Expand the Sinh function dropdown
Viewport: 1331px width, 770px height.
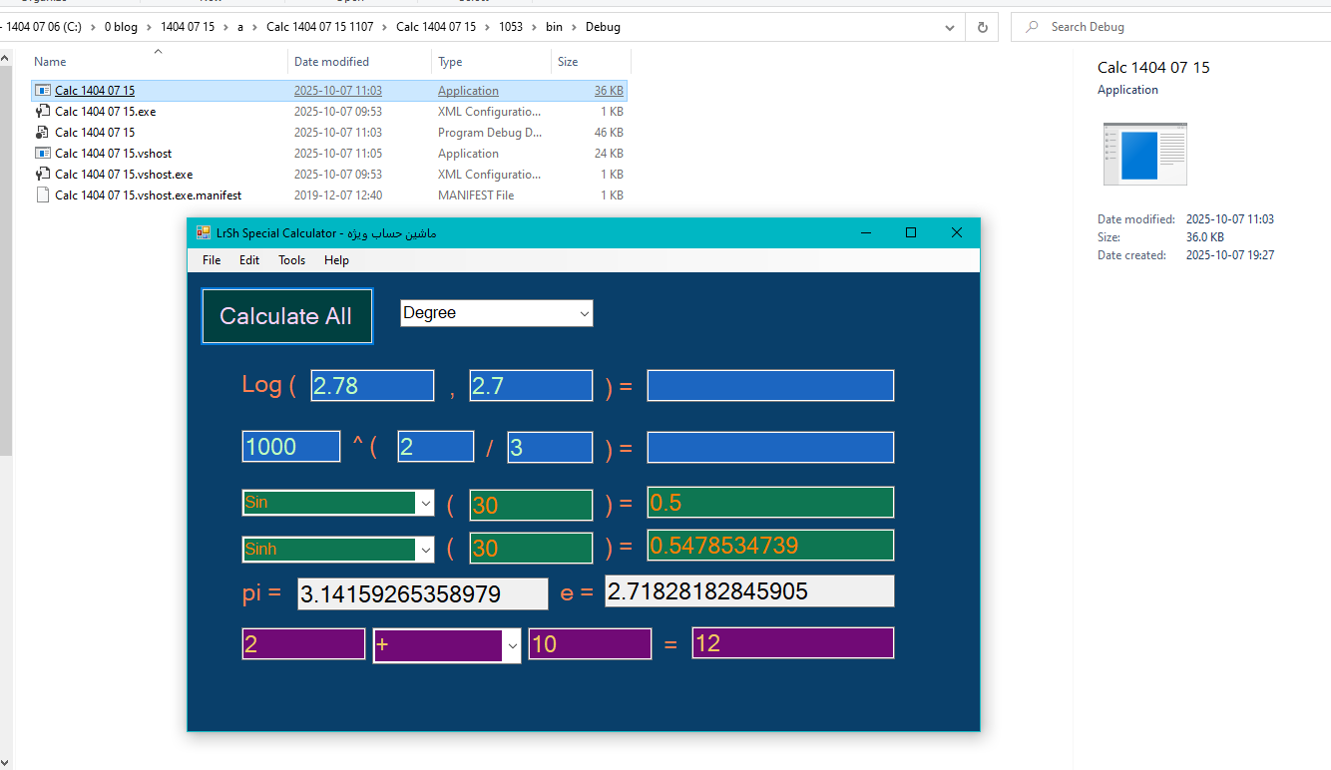tap(426, 550)
